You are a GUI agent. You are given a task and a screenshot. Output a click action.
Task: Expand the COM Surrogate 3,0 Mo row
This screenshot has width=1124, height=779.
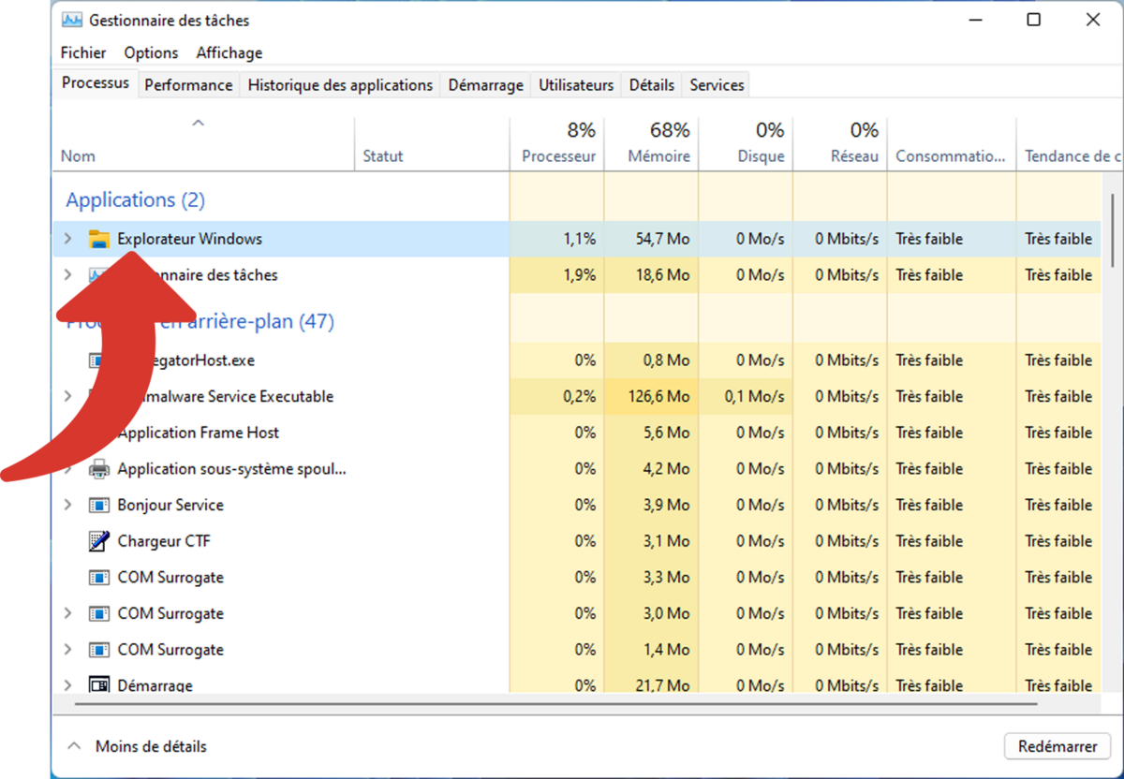[67, 614]
